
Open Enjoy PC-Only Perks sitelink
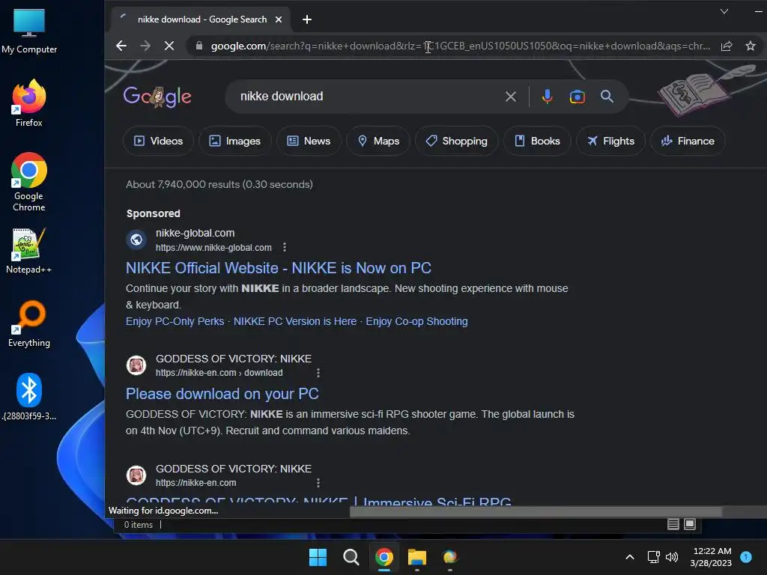(x=175, y=321)
